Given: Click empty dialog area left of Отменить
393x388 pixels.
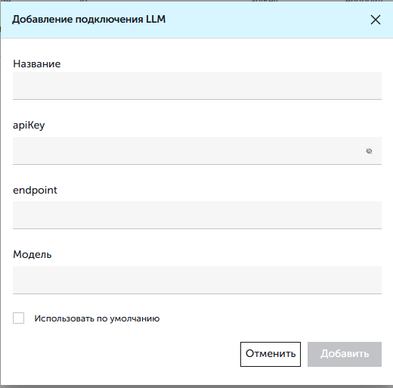Looking at the screenshot, I should click(126, 354).
